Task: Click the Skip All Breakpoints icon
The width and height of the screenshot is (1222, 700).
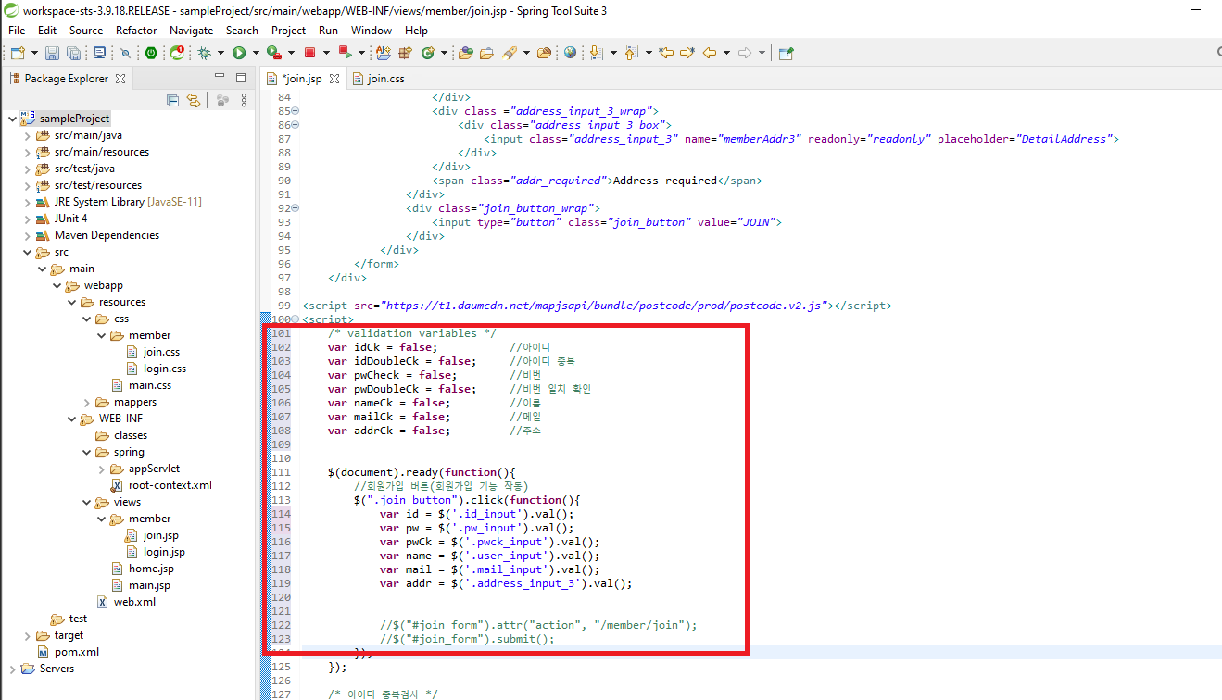Action: 125,53
